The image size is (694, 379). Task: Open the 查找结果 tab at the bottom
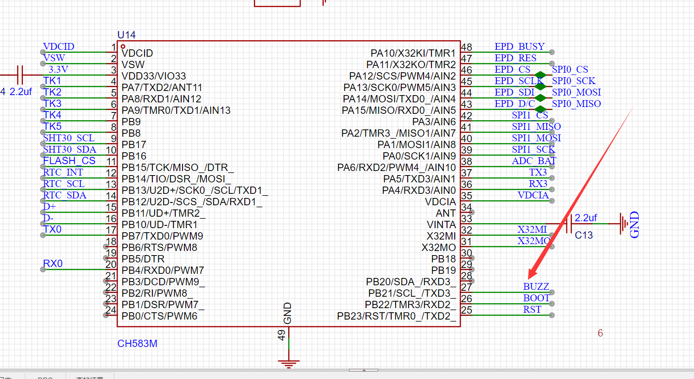[90, 377]
